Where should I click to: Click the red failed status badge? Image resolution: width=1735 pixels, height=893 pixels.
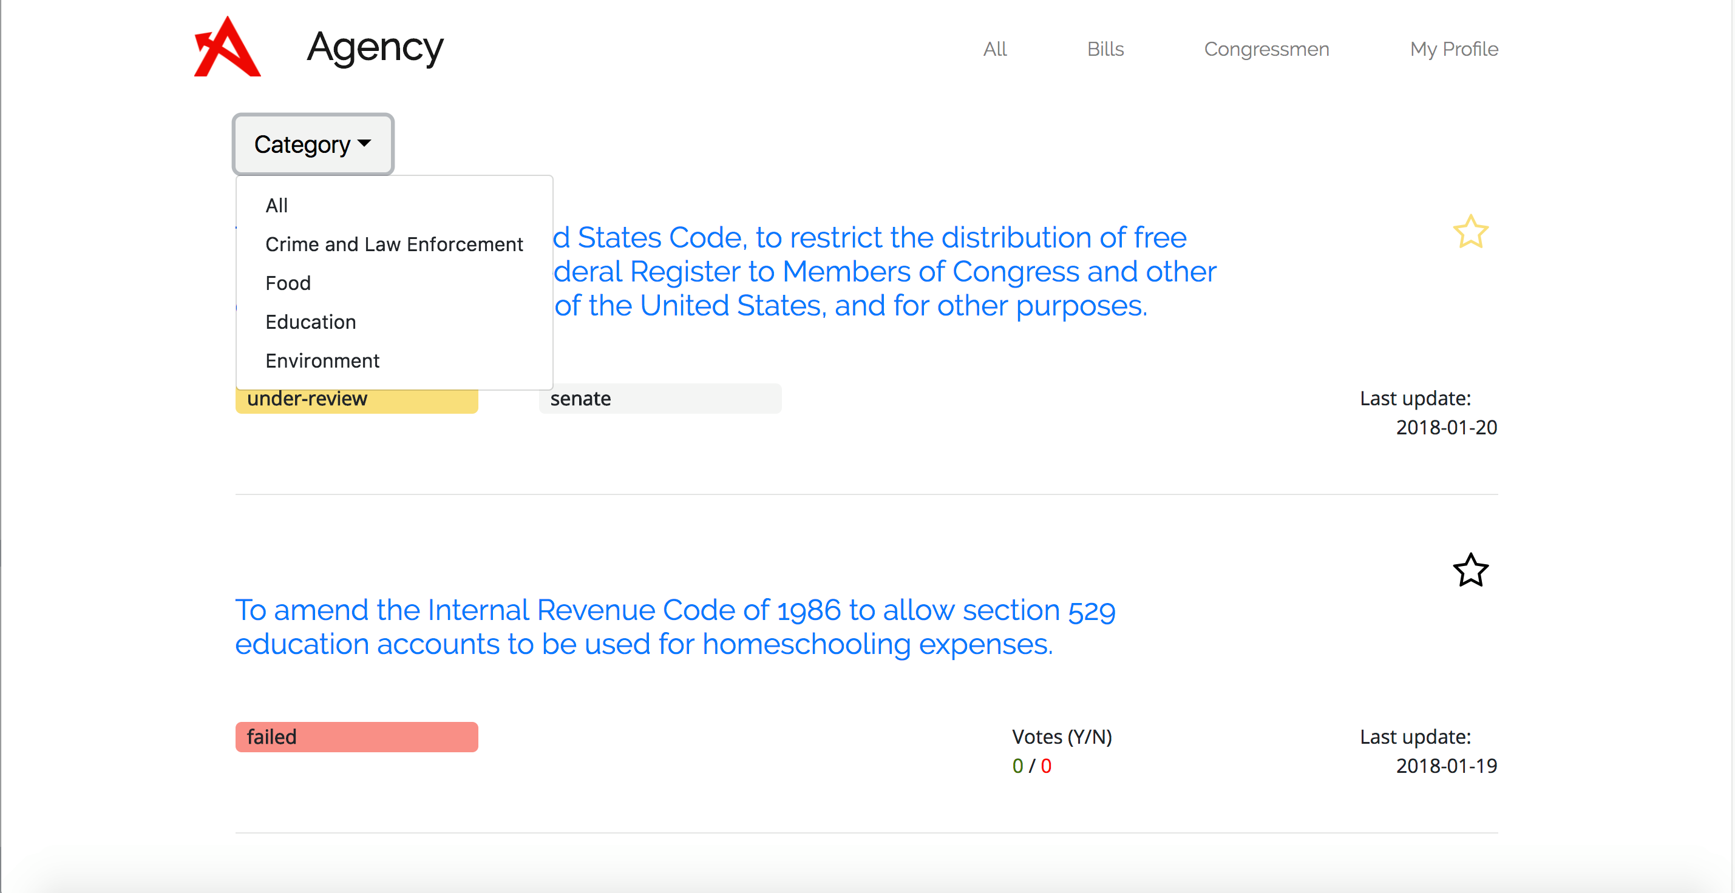pos(356,737)
